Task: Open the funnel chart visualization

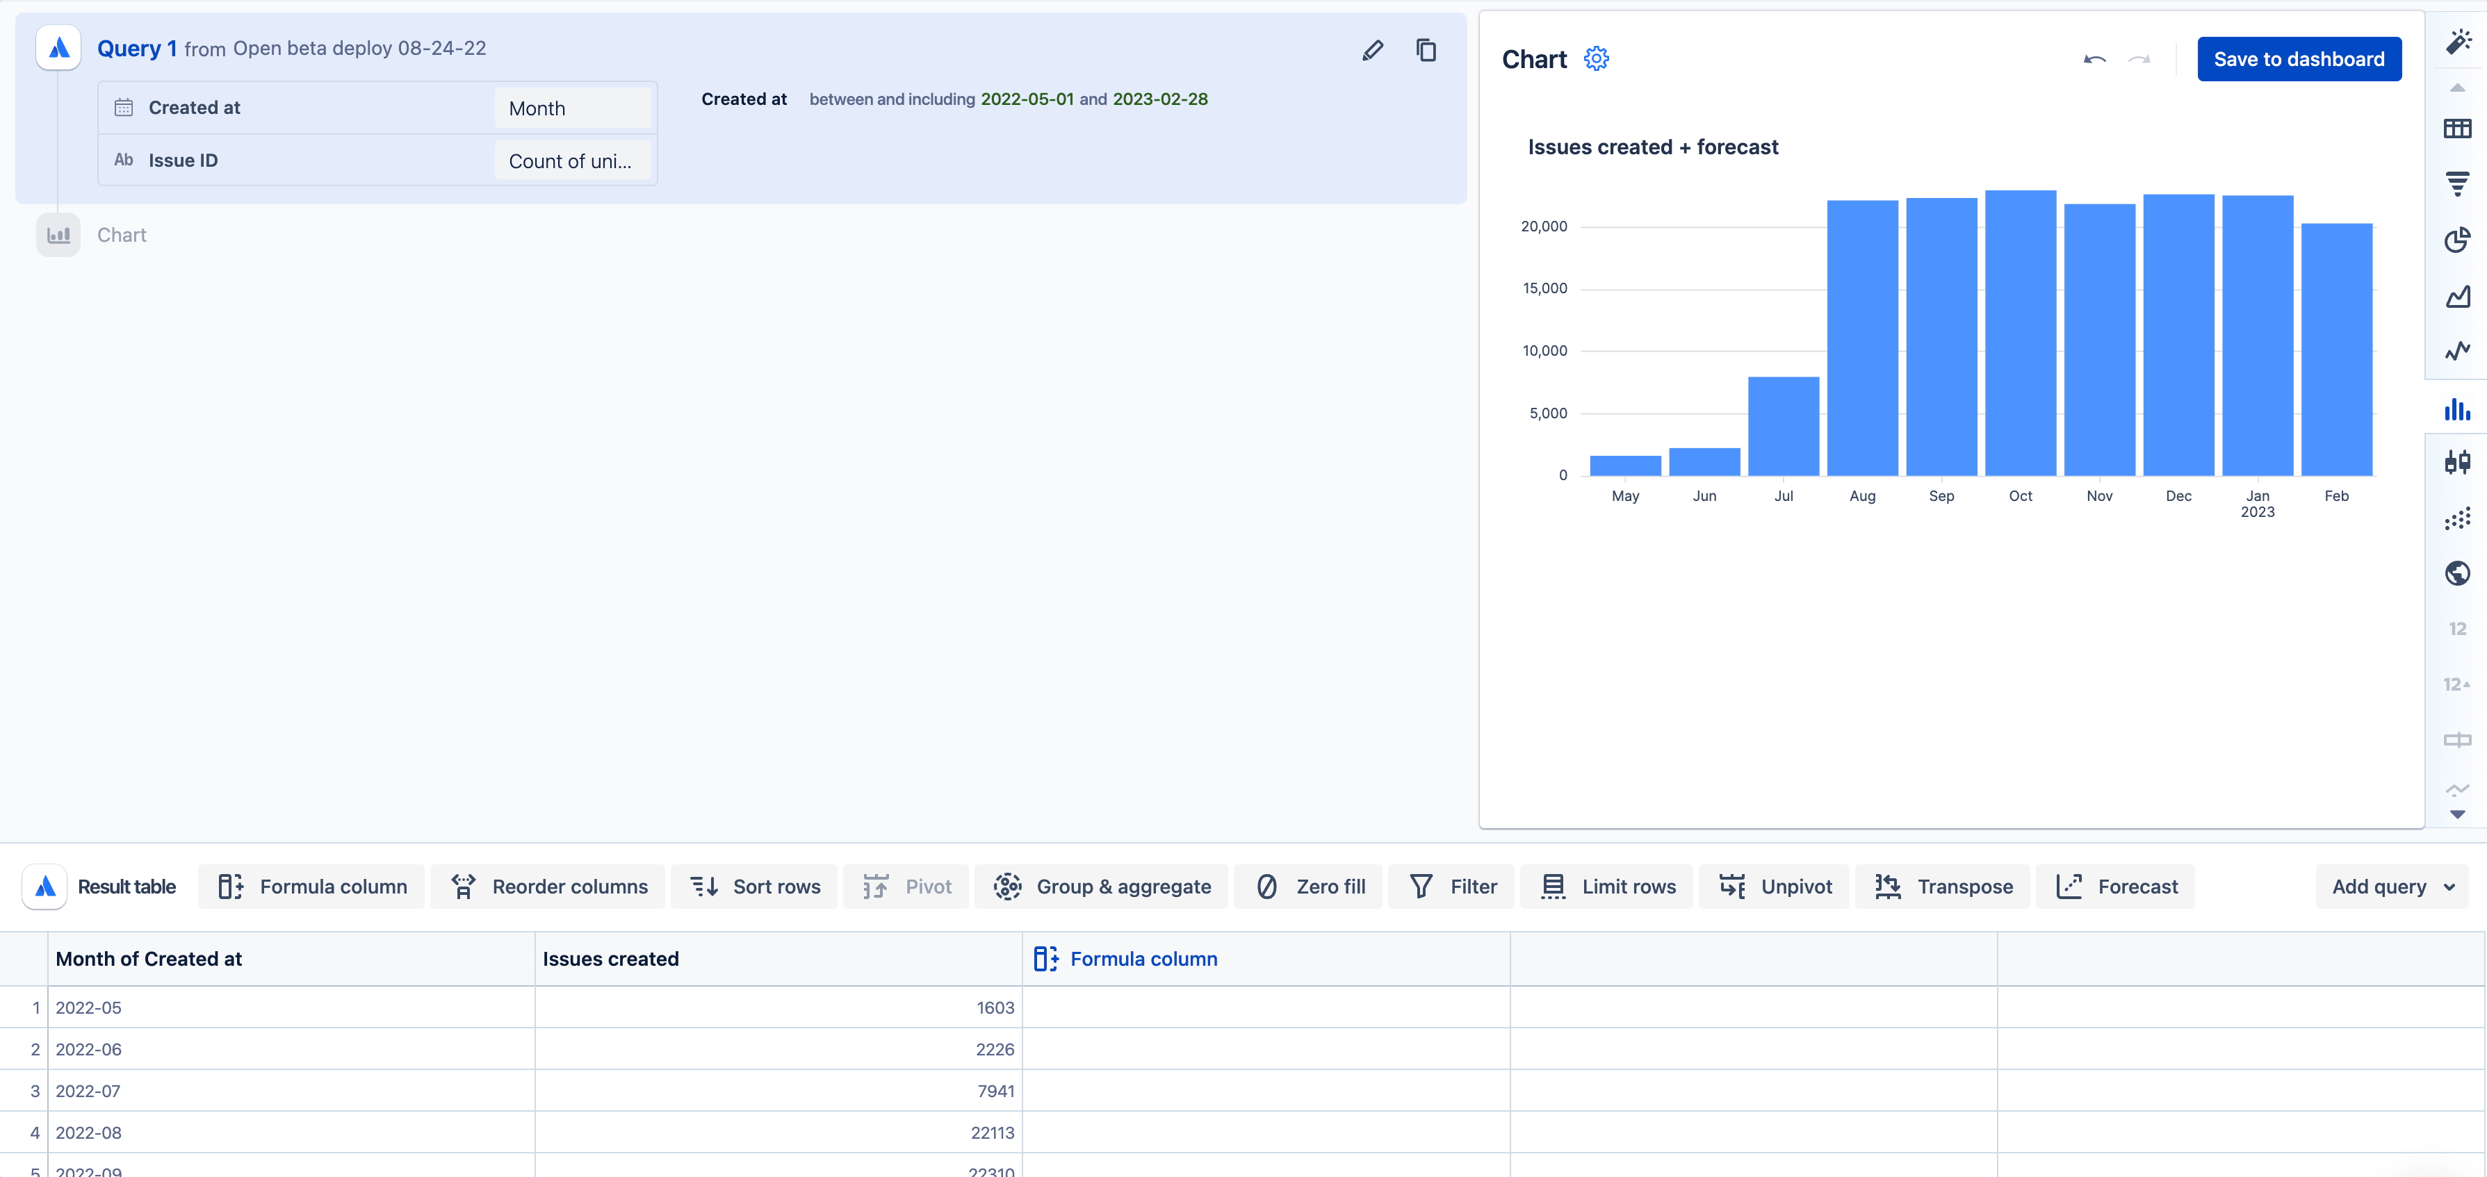Action: point(2459,183)
